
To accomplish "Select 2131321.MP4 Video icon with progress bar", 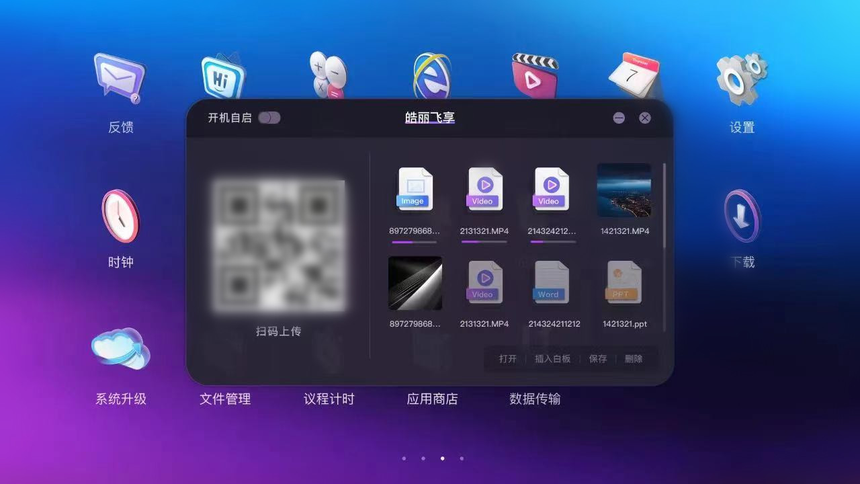I will [484, 189].
